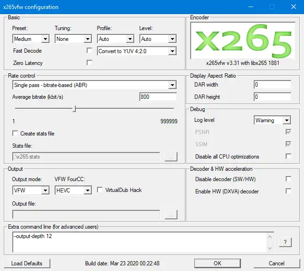Click the Load Defaults button

click(x=27, y=263)
